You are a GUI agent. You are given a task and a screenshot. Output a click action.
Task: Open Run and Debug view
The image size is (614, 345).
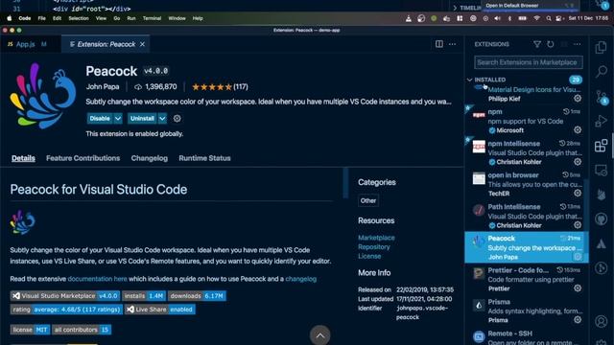click(602, 121)
